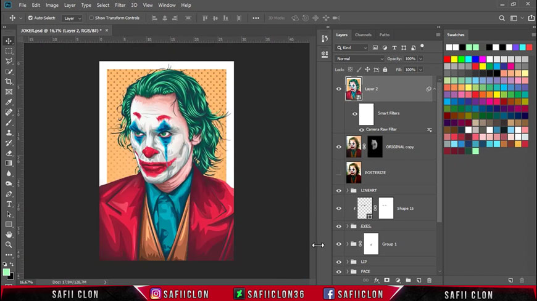The width and height of the screenshot is (537, 301).
Task: Click the Layer 2 thumbnail
Action: pos(354,89)
